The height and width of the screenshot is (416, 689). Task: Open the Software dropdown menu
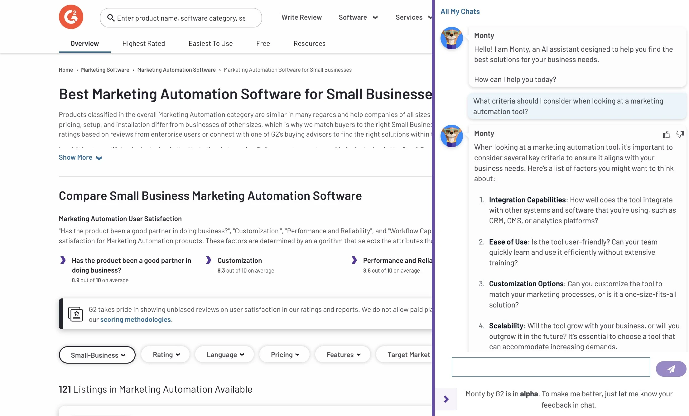point(358,17)
